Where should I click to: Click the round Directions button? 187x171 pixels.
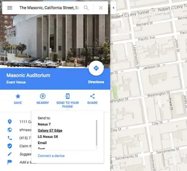96,68
